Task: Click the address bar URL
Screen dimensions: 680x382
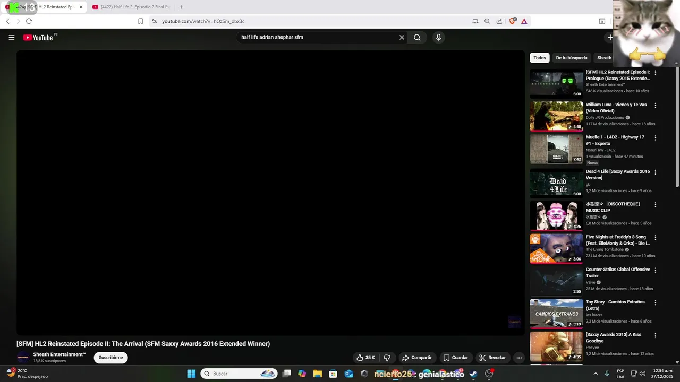Action: (x=203, y=21)
